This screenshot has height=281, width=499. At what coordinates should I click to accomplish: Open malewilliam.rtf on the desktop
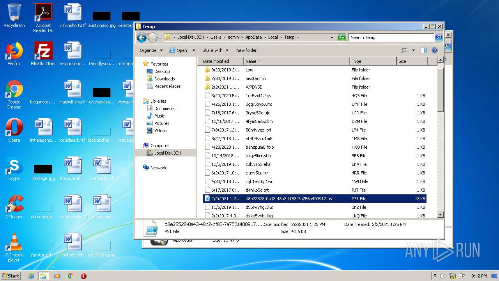click(73, 92)
